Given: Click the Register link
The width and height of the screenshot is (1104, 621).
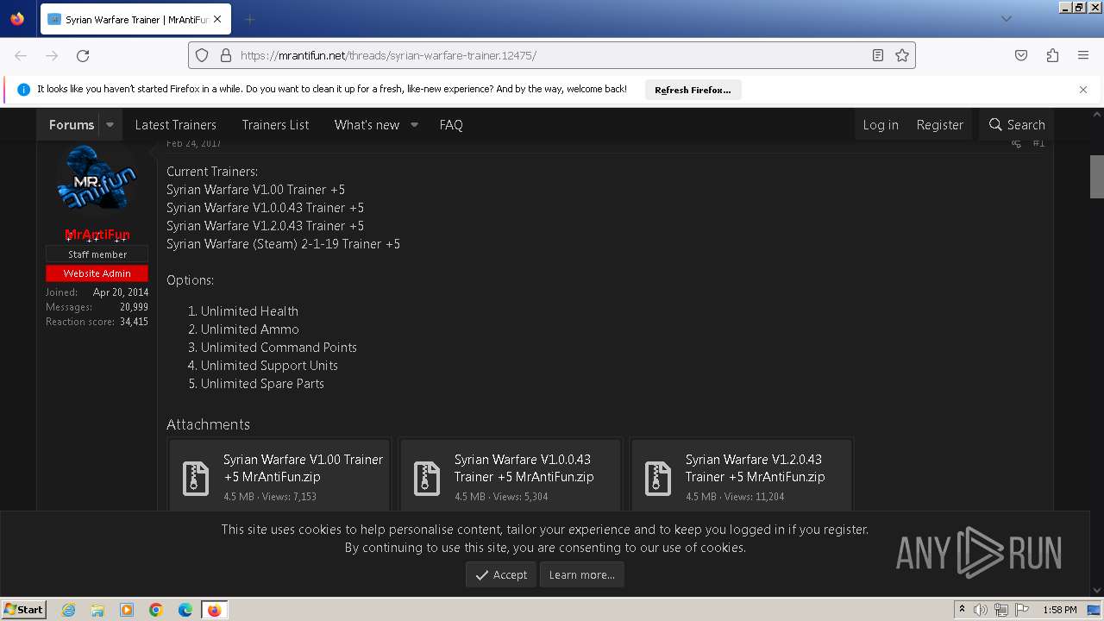Looking at the screenshot, I should click(x=940, y=125).
